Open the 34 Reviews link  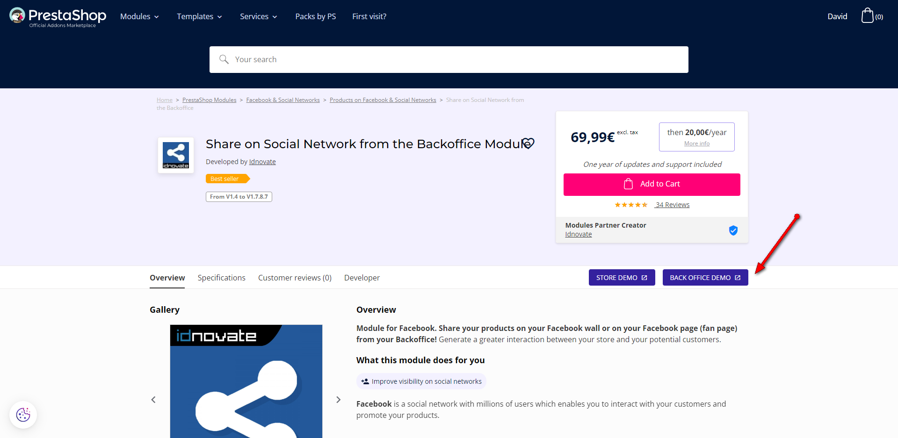673,205
